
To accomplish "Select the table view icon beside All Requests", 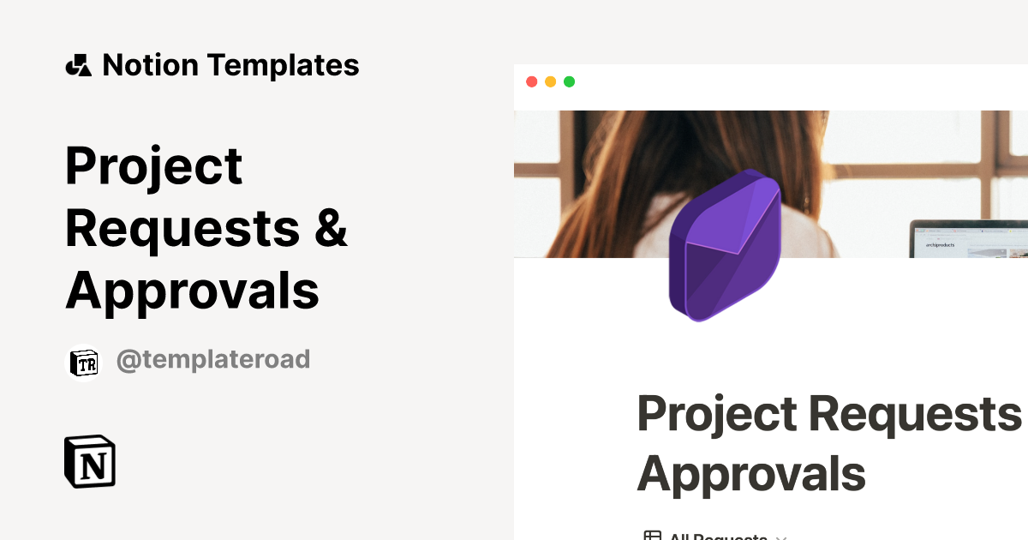I will (x=654, y=536).
